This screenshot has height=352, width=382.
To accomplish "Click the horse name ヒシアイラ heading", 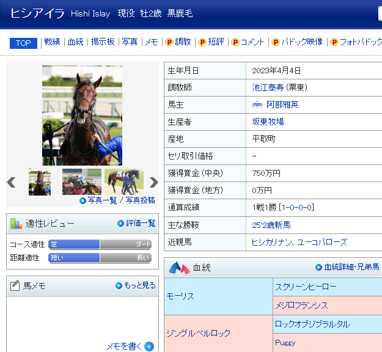I will [37, 13].
